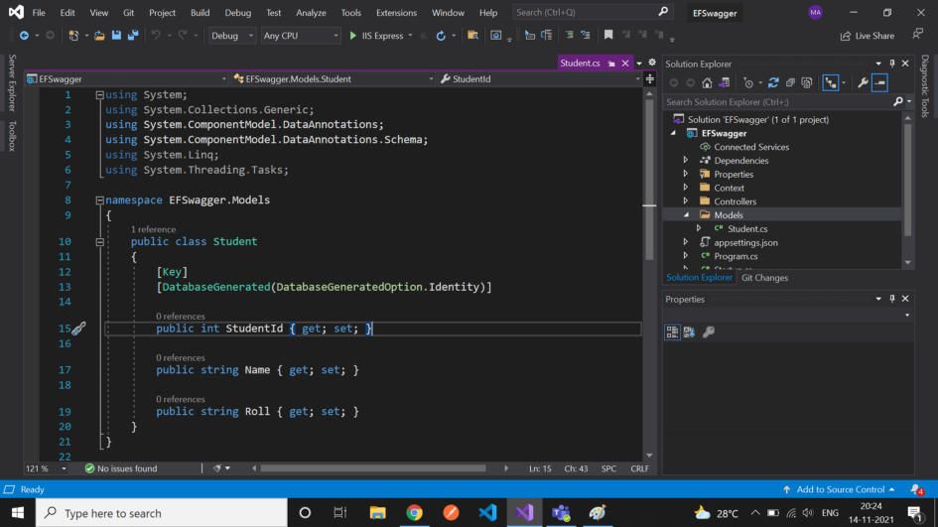Screen dimensions: 938x527
Task: Toggle auto-hide pin of Properties panel
Action: coord(892,299)
